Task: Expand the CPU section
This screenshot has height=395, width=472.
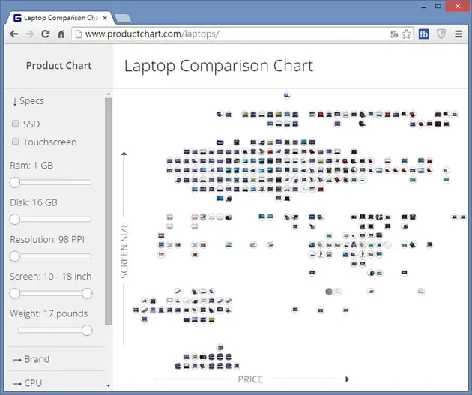Action: [x=28, y=383]
